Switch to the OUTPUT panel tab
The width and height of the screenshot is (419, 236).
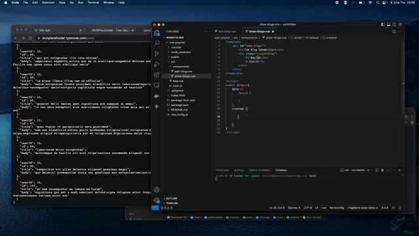[238, 170]
